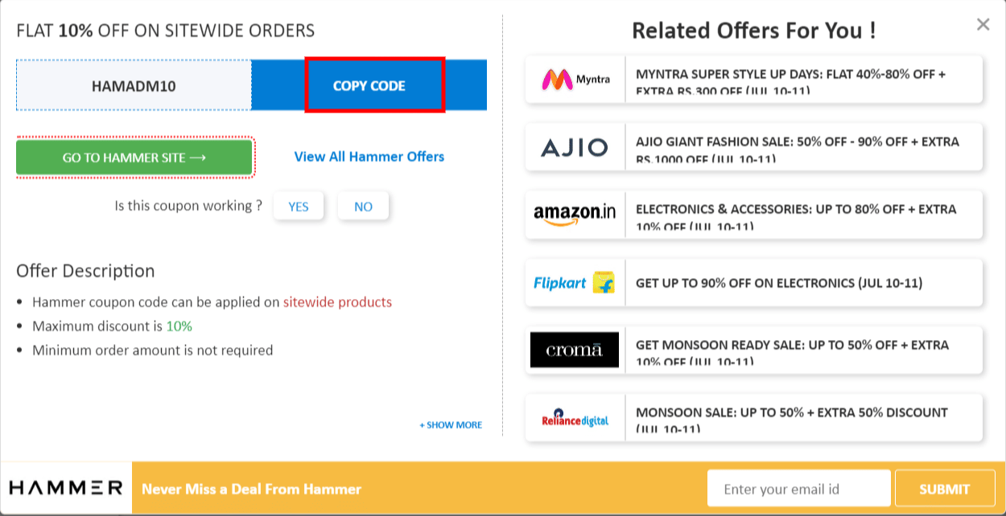Select the Myntra brand logo icon
Viewport: 1006px width, 516px height.
pos(575,79)
